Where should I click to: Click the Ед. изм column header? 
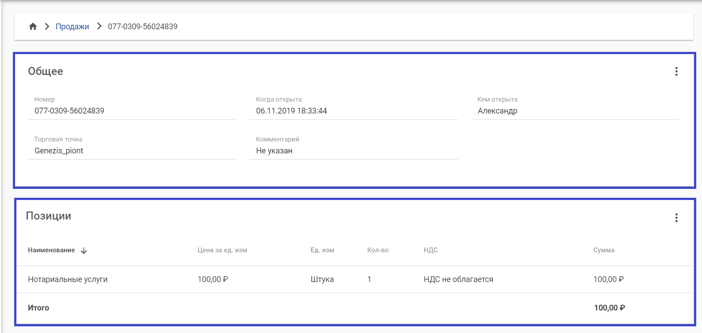point(322,250)
